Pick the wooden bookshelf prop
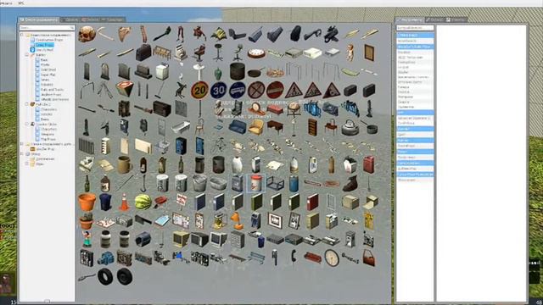 tap(312, 127)
